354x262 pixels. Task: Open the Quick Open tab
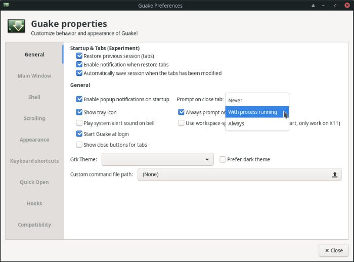[34, 182]
